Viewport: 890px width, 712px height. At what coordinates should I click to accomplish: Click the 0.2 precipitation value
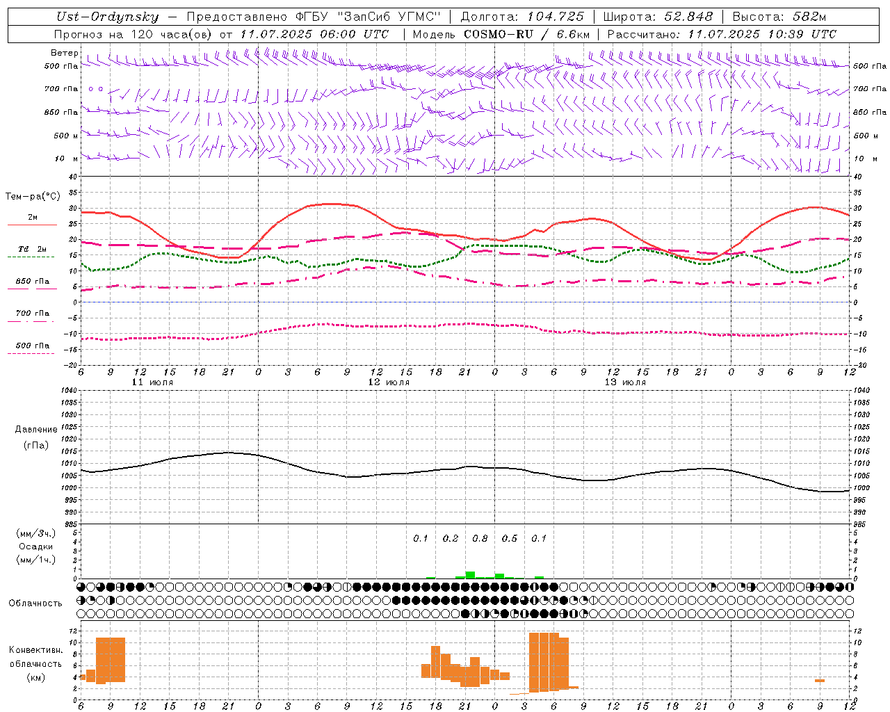coord(451,538)
